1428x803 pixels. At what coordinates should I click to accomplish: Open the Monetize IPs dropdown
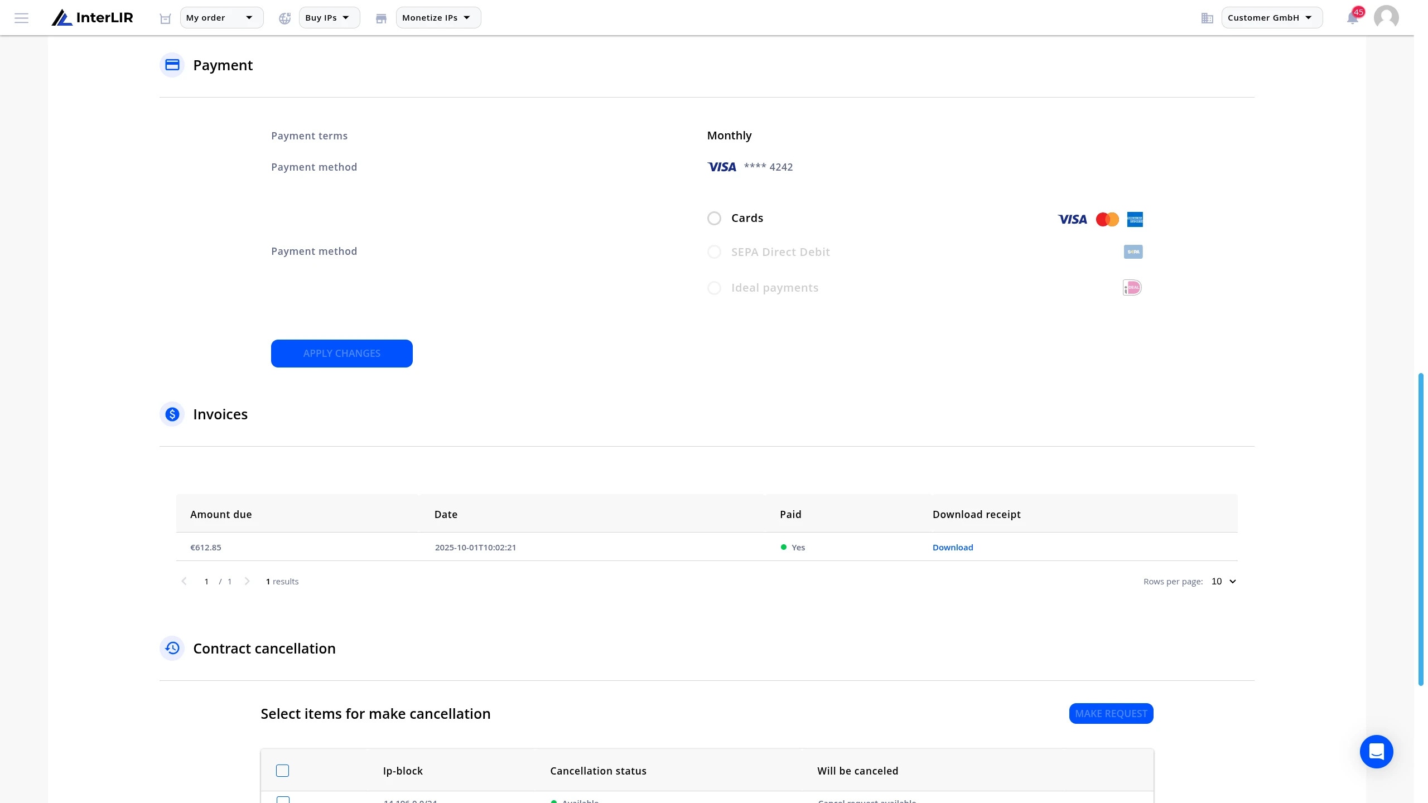tap(438, 18)
